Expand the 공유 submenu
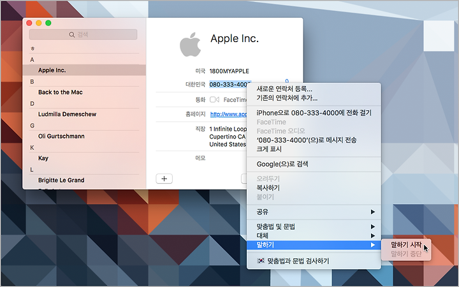459x287 pixels. point(314,212)
